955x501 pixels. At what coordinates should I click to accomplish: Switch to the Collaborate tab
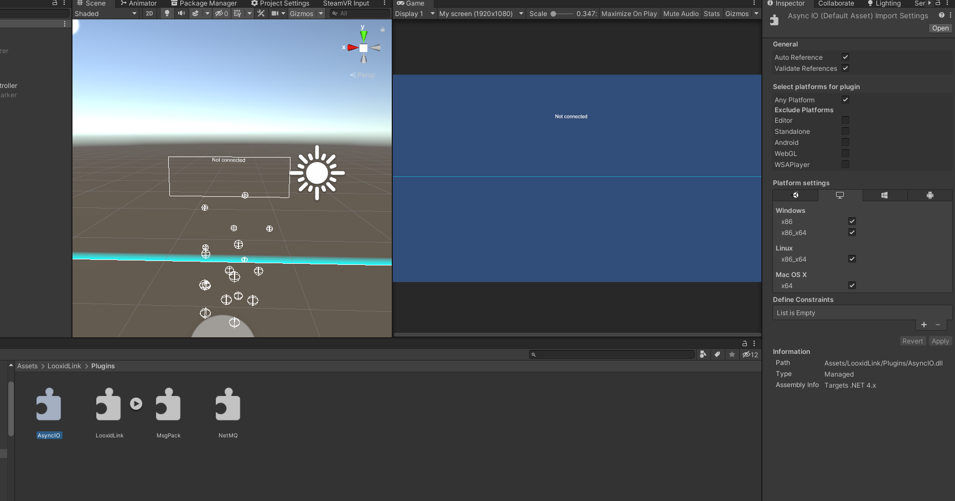(x=836, y=3)
